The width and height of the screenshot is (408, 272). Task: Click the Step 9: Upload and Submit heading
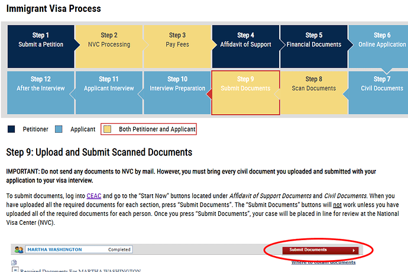[99, 152]
